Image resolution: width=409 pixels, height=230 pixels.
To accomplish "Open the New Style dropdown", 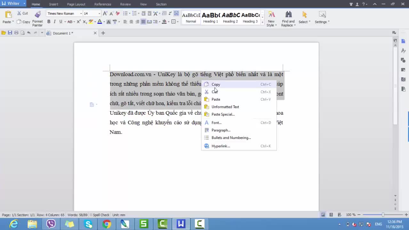I will click(x=271, y=19).
